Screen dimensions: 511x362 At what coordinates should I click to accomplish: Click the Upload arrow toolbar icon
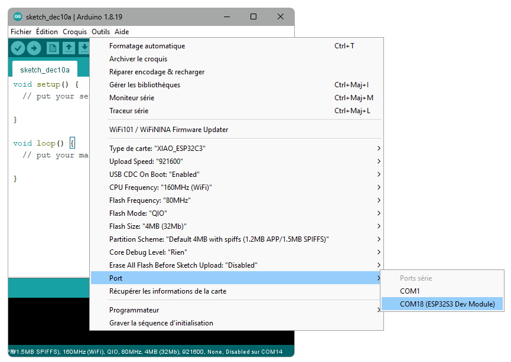34,48
